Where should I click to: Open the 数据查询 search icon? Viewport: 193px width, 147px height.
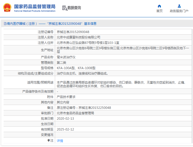pos(65,8)
